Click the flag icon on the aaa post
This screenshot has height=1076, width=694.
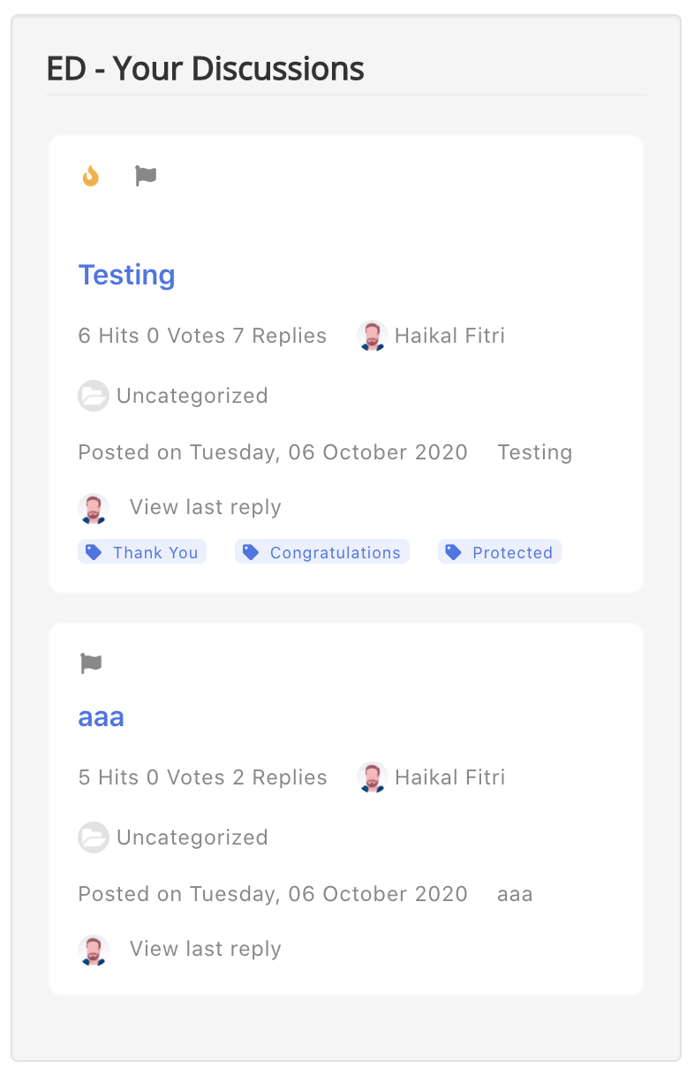91,663
